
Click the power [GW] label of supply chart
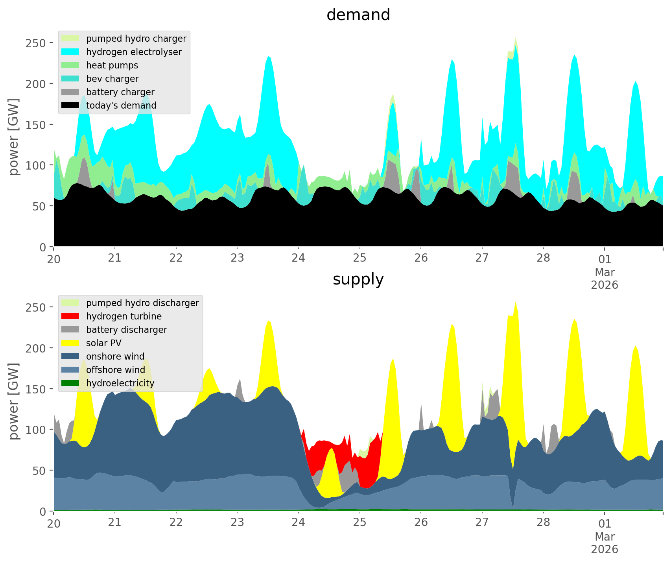(14, 401)
